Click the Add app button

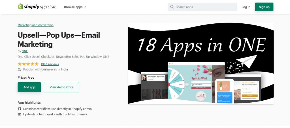point(29,87)
